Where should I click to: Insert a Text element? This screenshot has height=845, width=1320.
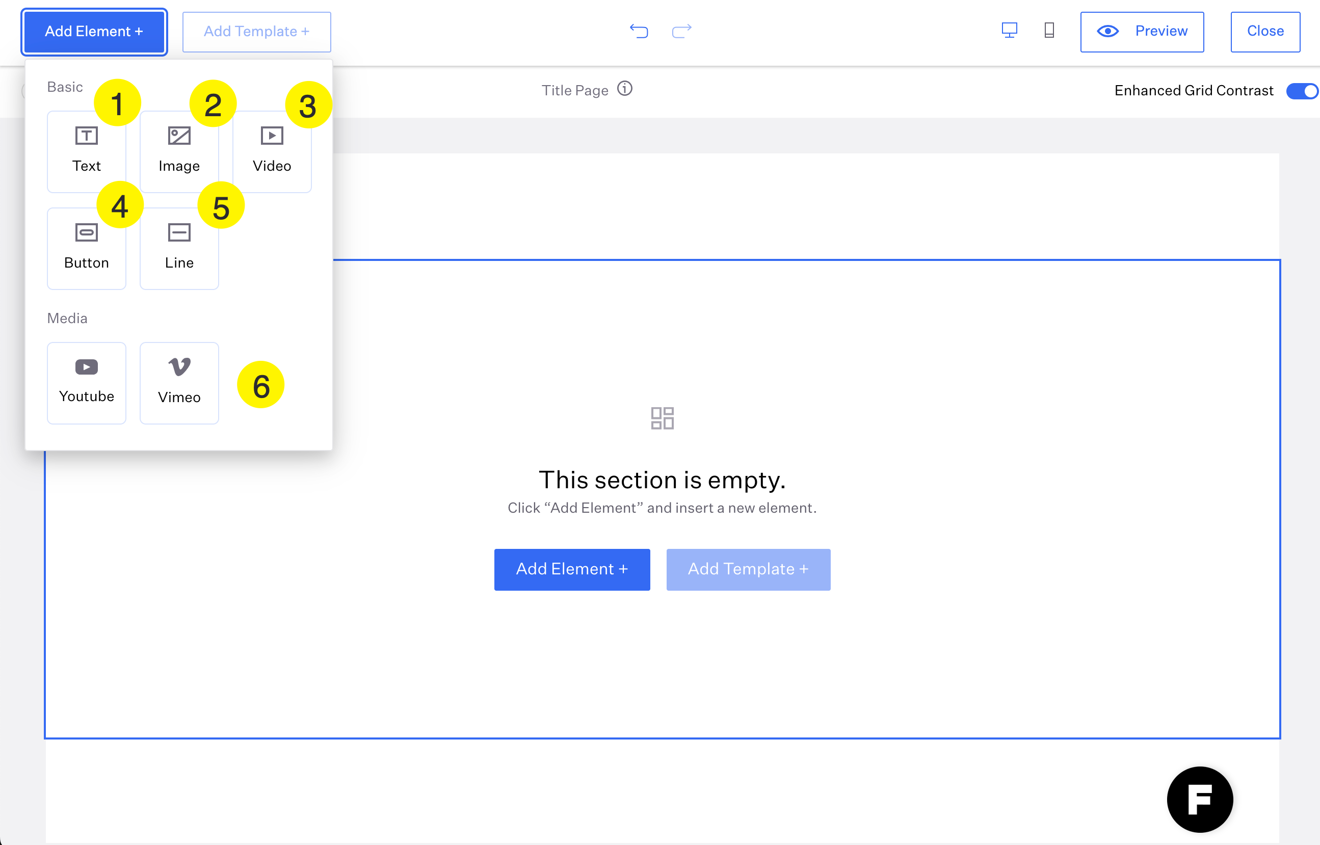[86, 152]
